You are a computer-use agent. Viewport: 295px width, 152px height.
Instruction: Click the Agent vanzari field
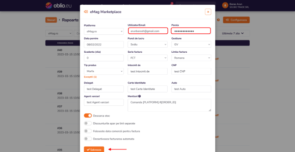pos(104,102)
